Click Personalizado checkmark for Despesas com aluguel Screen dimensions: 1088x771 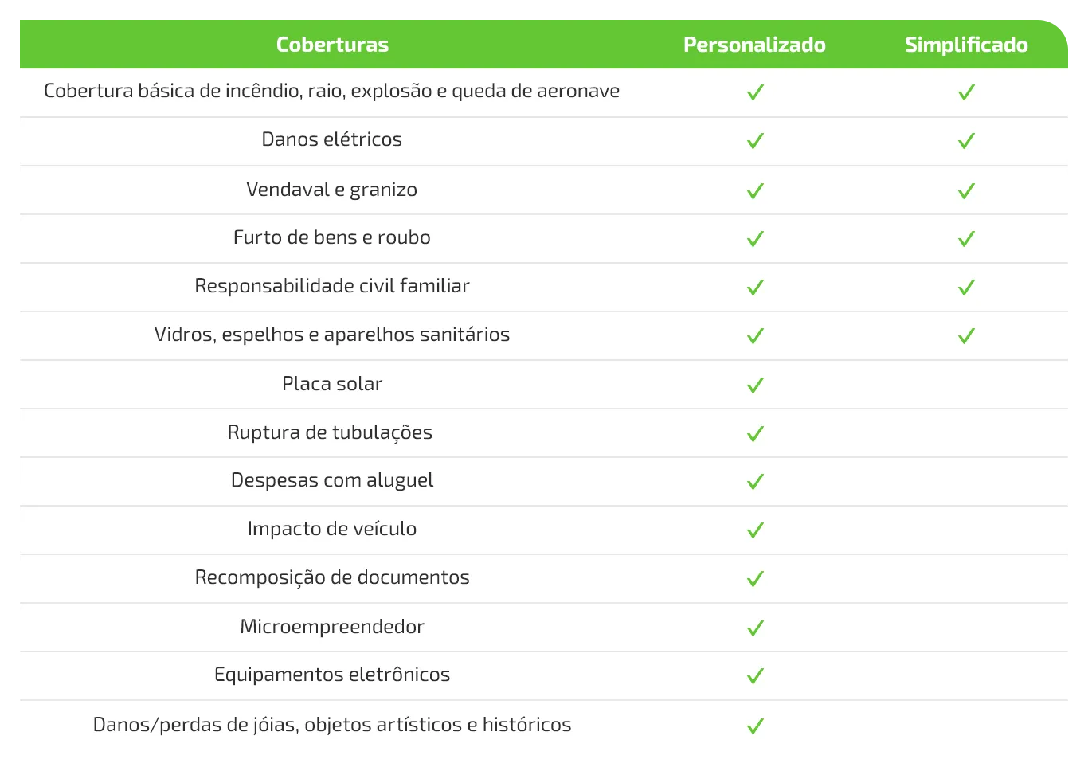755,481
